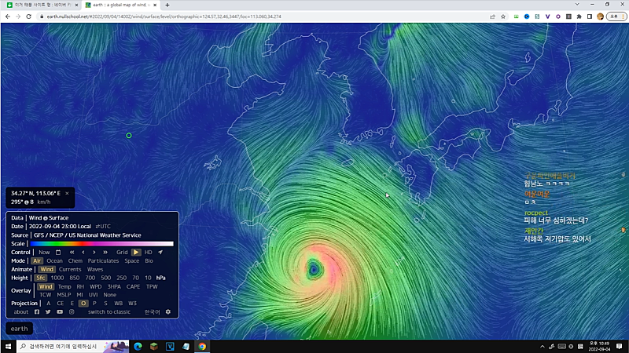Toggle the wind animation play button
This screenshot has width=629, height=353.
136,252
